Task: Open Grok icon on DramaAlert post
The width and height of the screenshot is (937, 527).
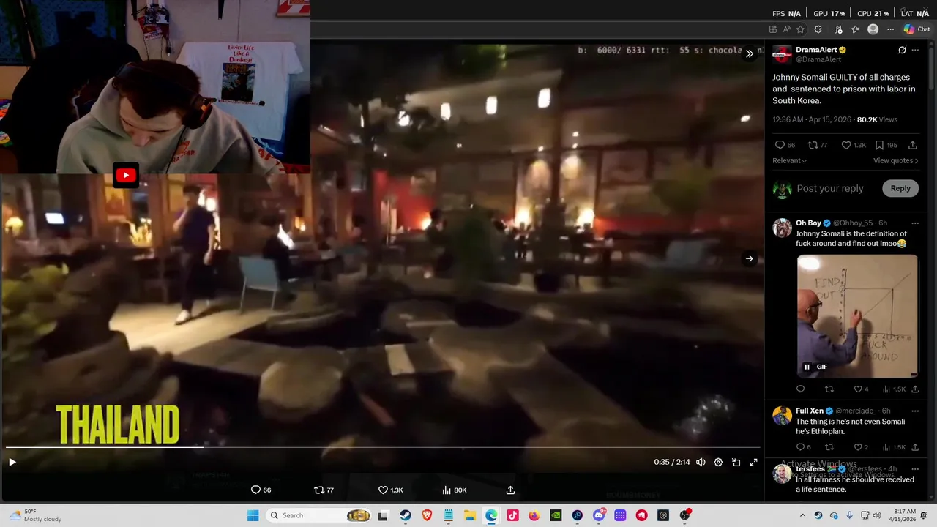Action: [902, 50]
